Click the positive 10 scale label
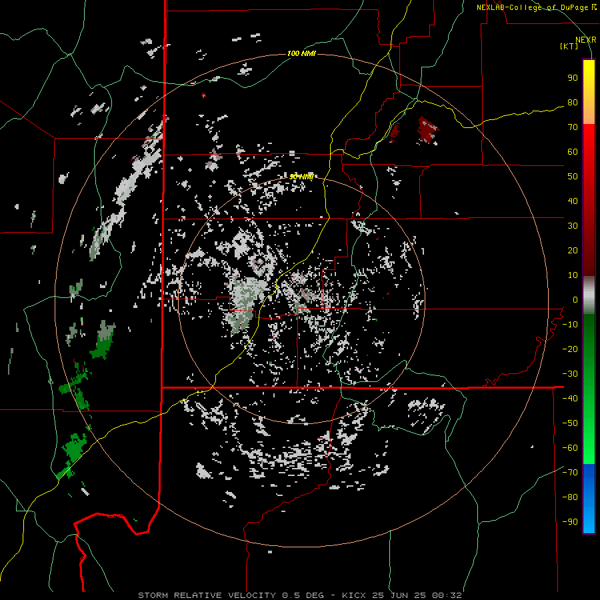Viewport: 600px width, 600px height. tap(573, 275)
